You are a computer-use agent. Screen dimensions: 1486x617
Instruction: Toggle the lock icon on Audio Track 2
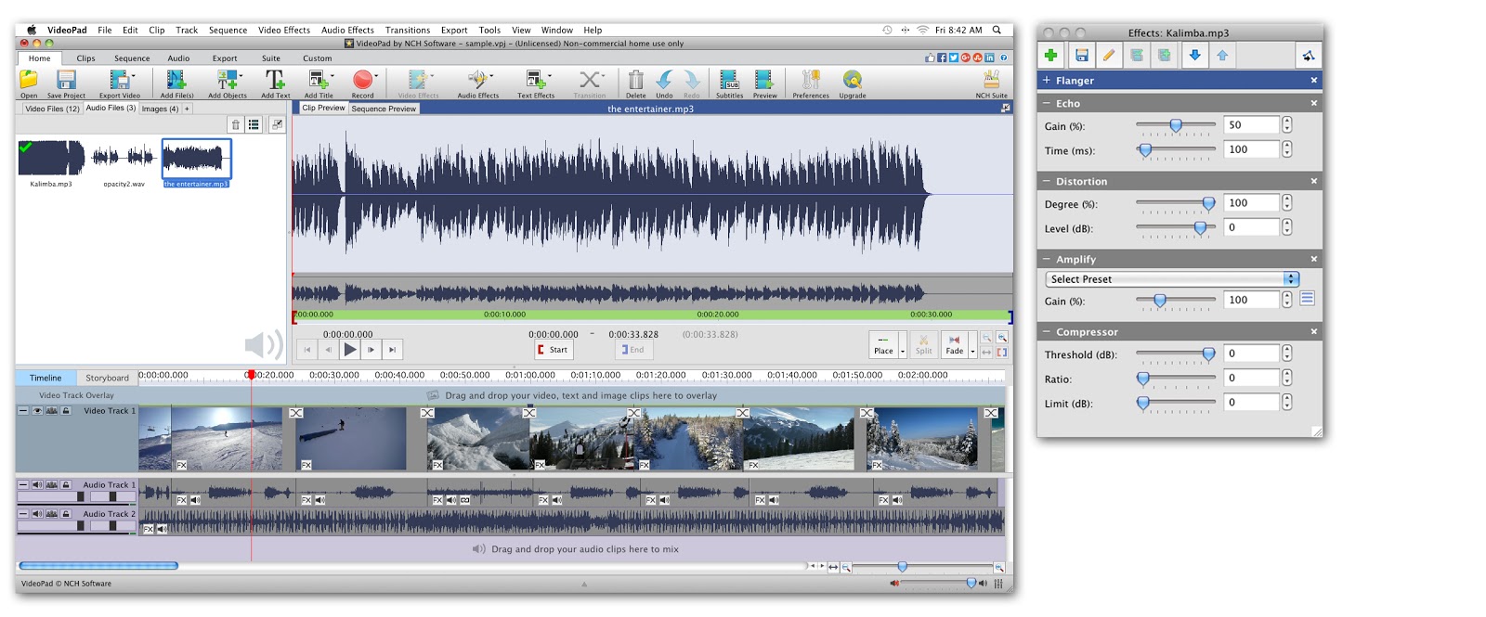pyautogui.click(x=66, y=513)
